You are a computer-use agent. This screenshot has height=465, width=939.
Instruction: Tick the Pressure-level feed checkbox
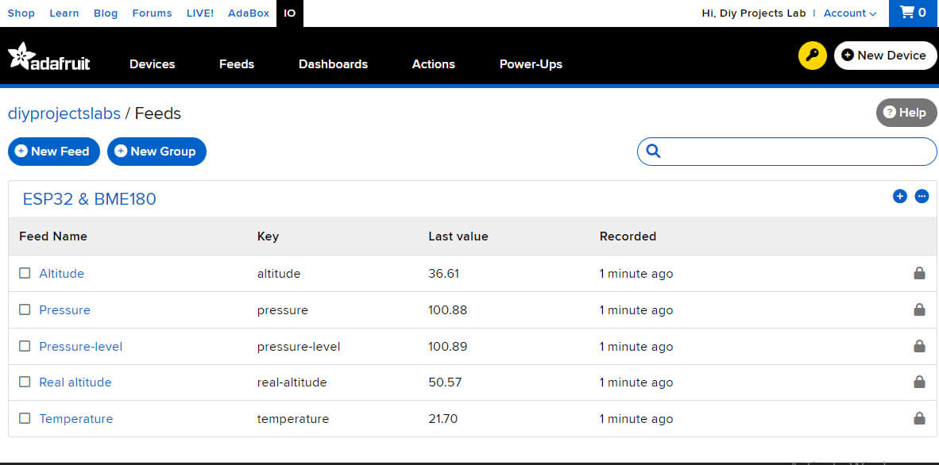[25, 346]
